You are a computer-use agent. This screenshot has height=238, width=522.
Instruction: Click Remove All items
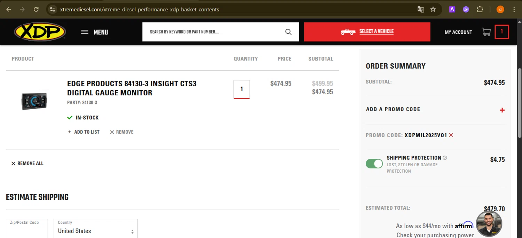[x=27, y=163]
